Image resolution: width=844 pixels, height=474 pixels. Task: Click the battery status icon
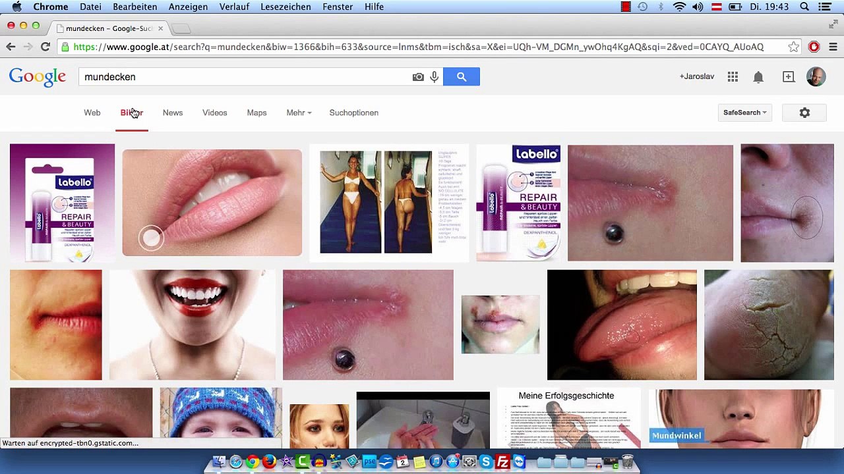pos(735,7)
